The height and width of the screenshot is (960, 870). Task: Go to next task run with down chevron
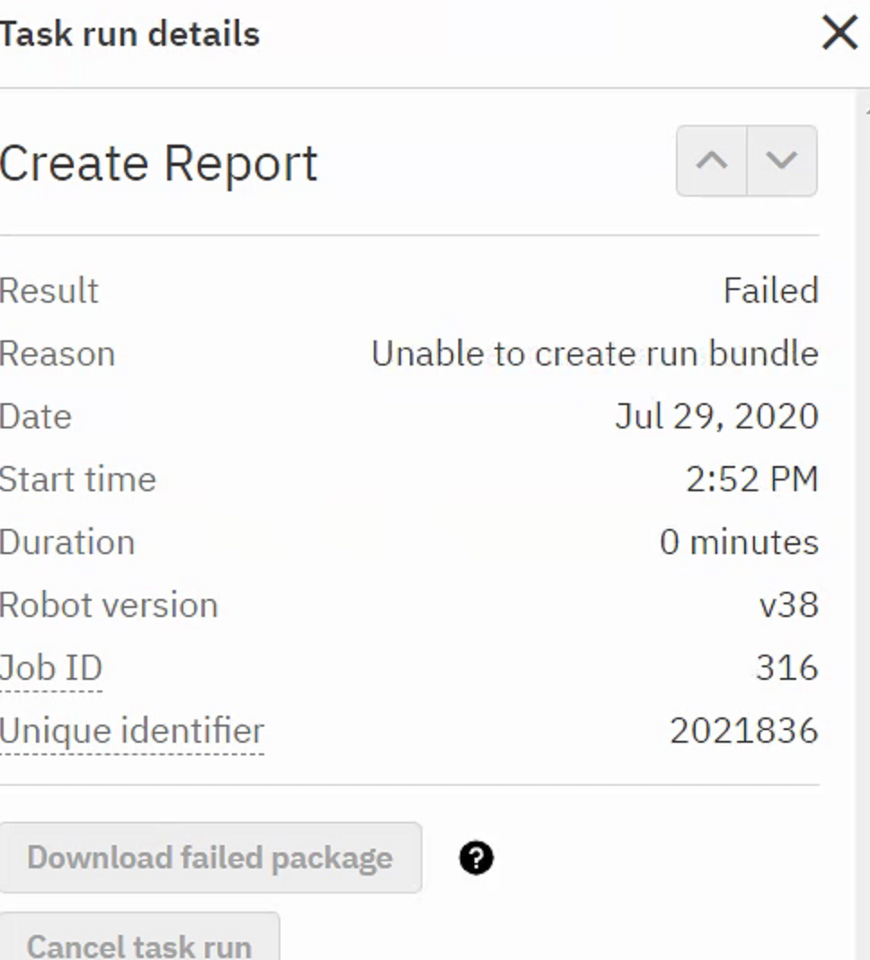click(x=782, y=161)
